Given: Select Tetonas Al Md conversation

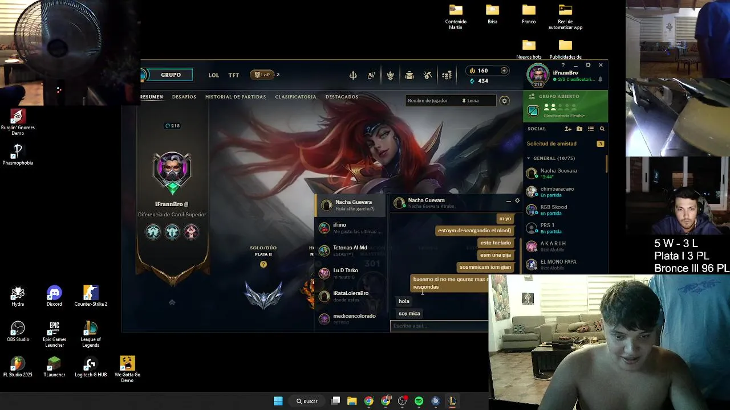Looking at the screenshot, I should coord(350,251).
